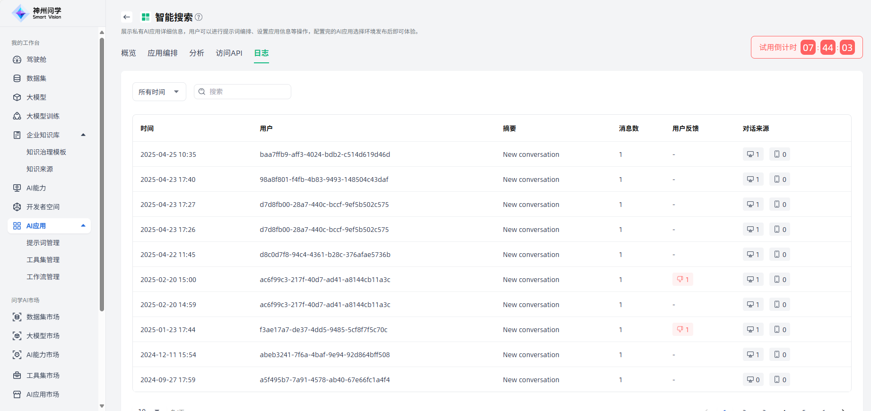Click the sidebar scrollbar down arrow
Screen dimensions: 871x411
(x=102, y=406)
